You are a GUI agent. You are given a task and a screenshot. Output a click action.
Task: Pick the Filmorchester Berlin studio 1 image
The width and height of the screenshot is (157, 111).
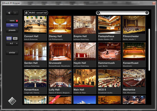134,25
